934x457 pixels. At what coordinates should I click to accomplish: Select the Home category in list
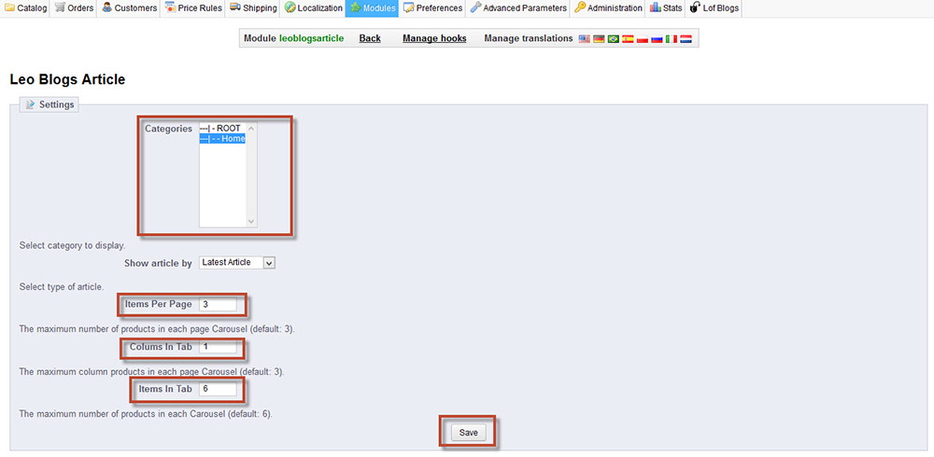222,139
